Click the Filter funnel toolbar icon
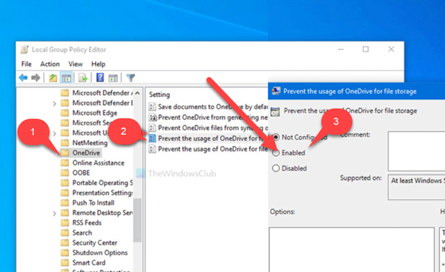 [x=130, y=77]
